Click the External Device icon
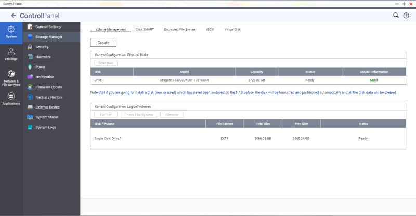 point(30,107)
